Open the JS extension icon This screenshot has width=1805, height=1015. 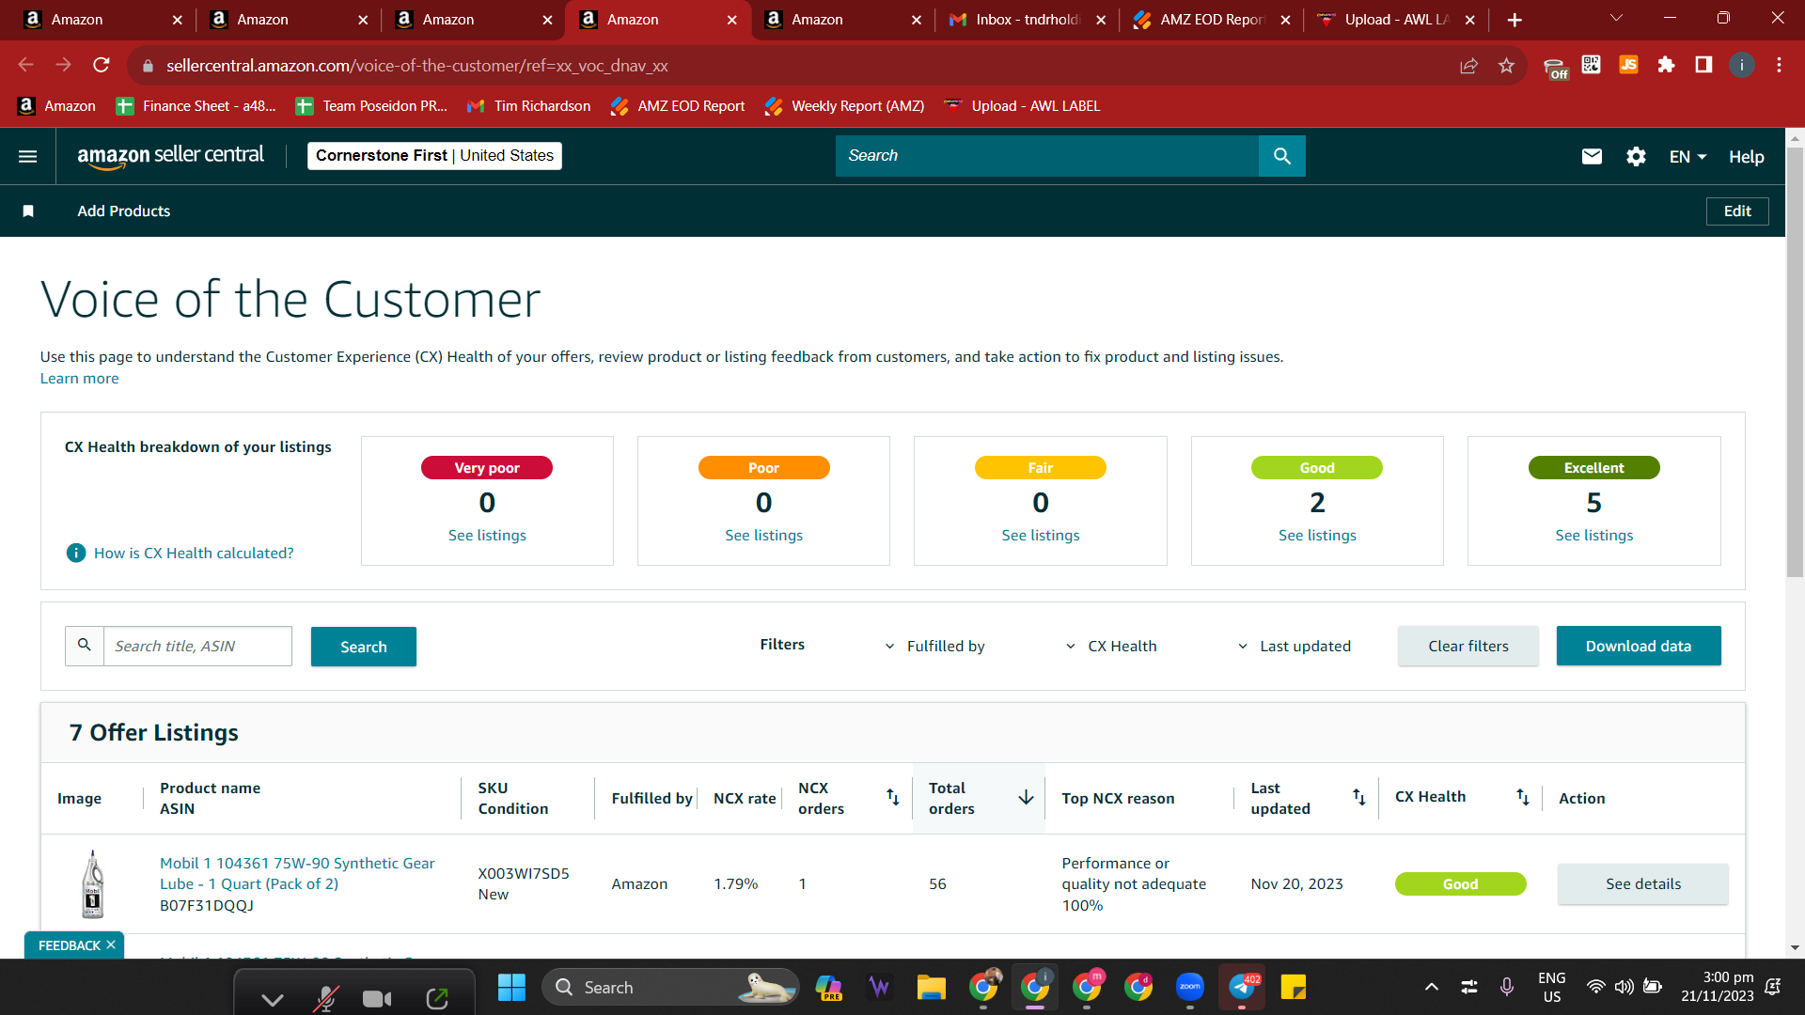click(x=1628, y=65)
